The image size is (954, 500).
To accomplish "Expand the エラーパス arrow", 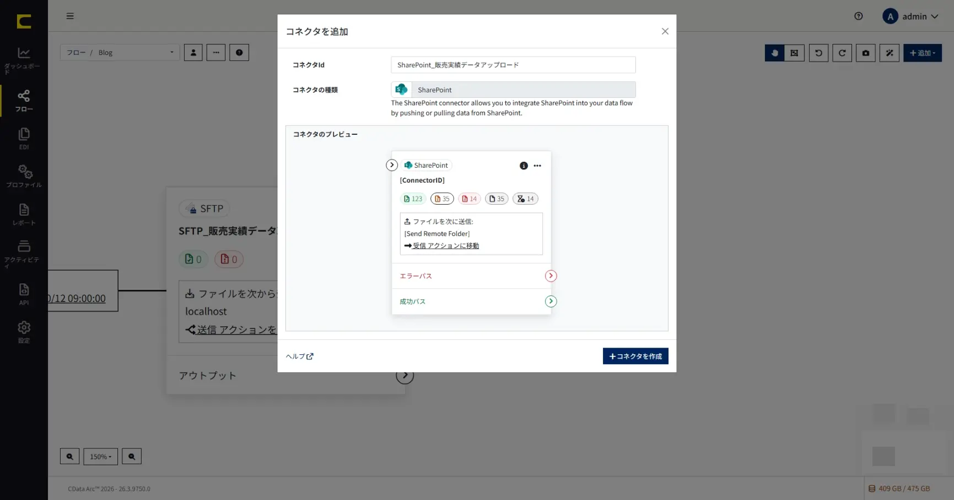I will (551, 276).
